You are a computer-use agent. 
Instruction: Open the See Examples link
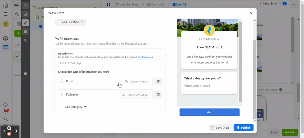(145, 57)
